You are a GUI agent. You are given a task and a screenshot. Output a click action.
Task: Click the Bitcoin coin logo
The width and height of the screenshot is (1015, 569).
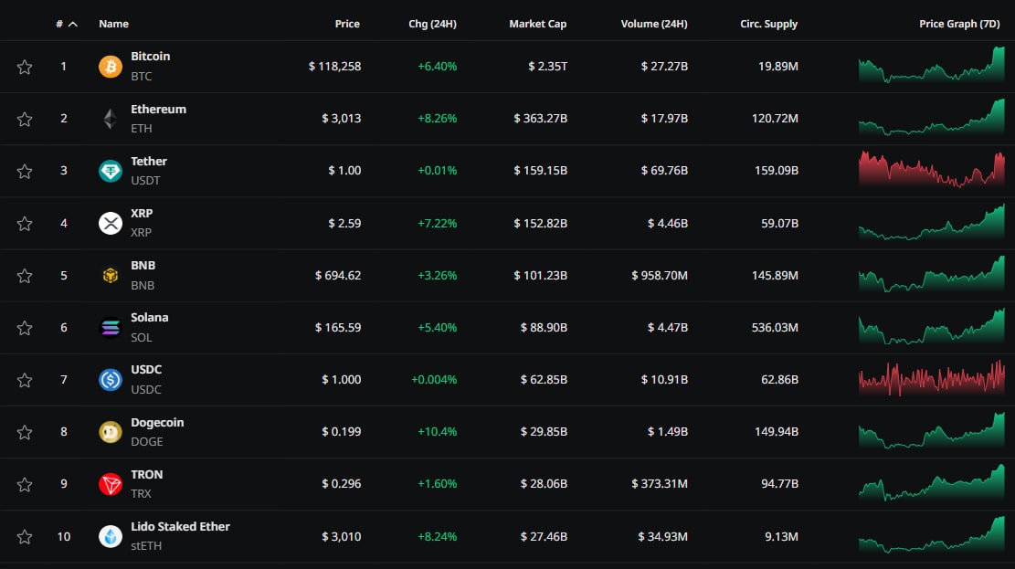pyautogui.click(x=110, y=67)
